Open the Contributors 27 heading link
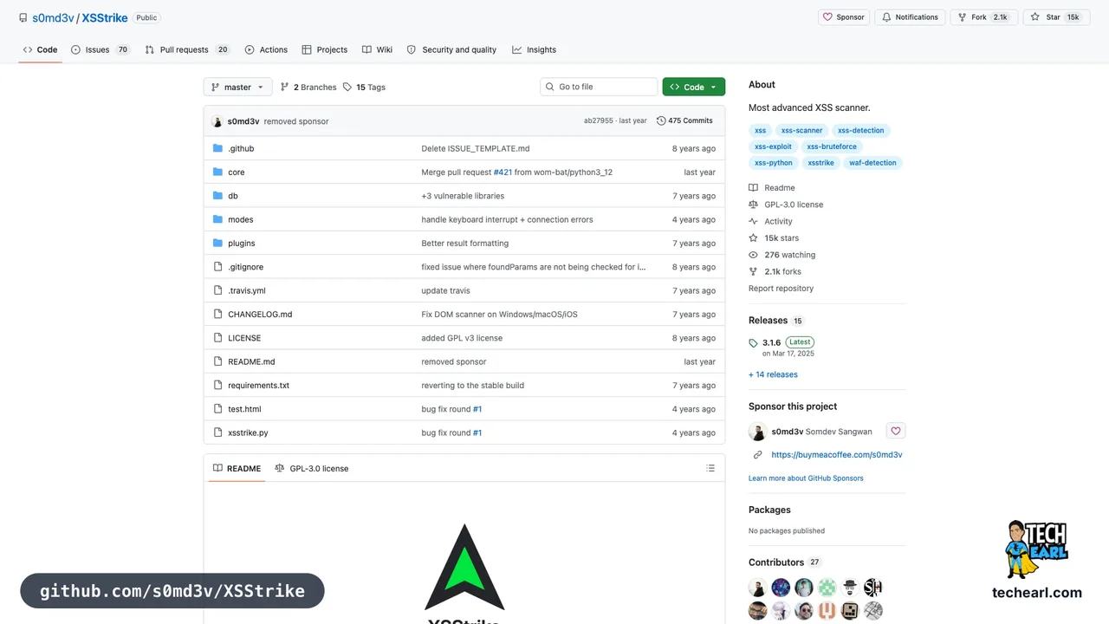This screenshot has height=624, width=1109. click(x=785, y=562)
